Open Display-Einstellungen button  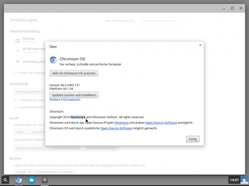click(101, 148)
